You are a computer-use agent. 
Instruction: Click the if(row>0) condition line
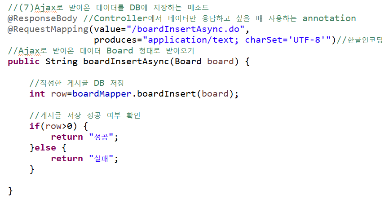[x=58, y=126]
